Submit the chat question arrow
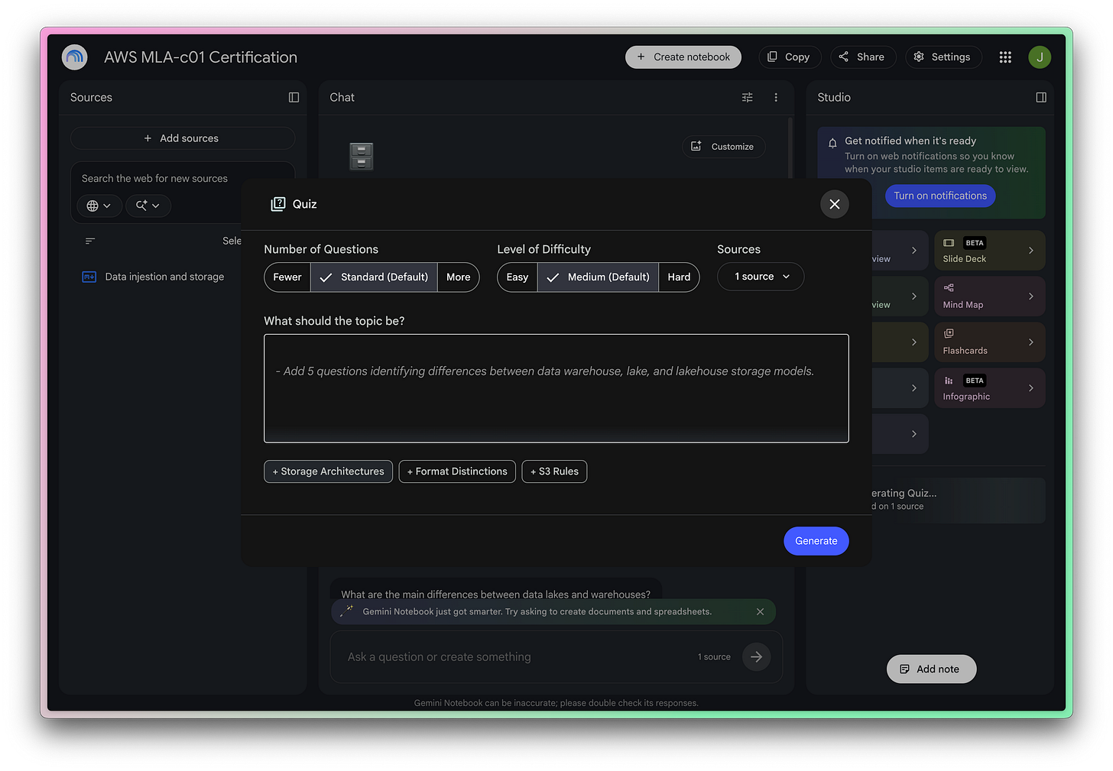1113x771 pixels. [x=756, y=656]
